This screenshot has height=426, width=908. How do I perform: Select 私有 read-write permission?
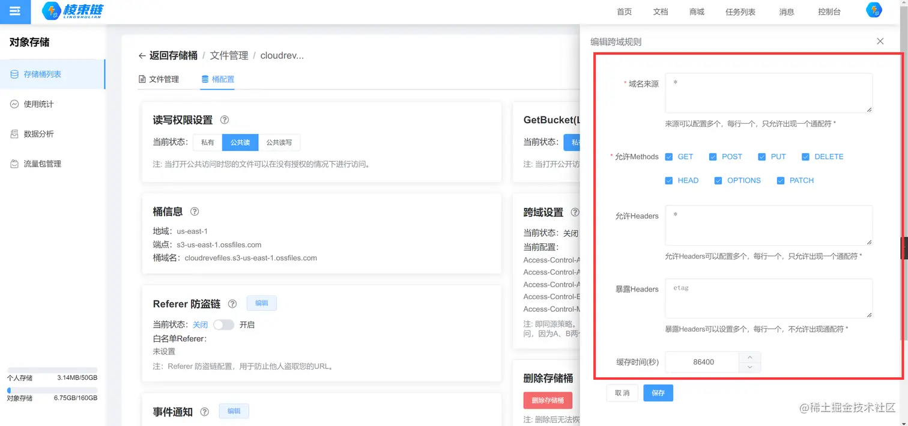[x=208, y=142]
